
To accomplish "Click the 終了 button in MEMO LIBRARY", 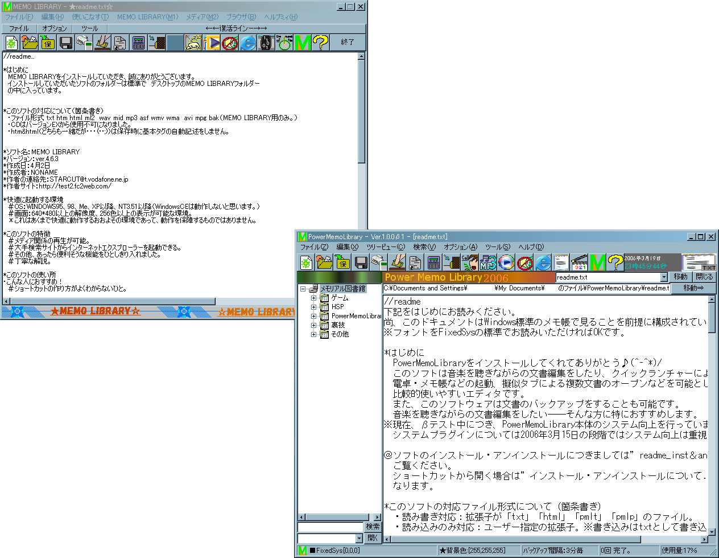I will pyautogui.click(x=348, y=42).
